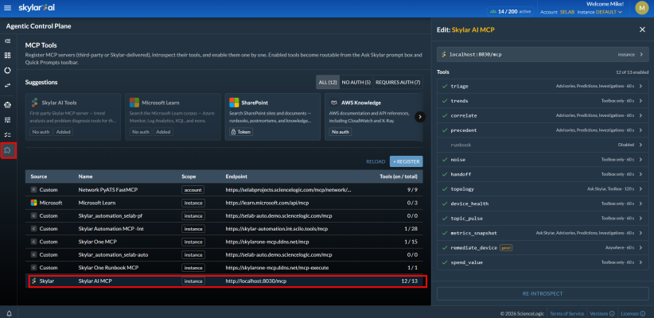This screenshot has width=654, height=318.
Task: Select the NO AUTH (5) filter
Action: (x=356, y=82)
